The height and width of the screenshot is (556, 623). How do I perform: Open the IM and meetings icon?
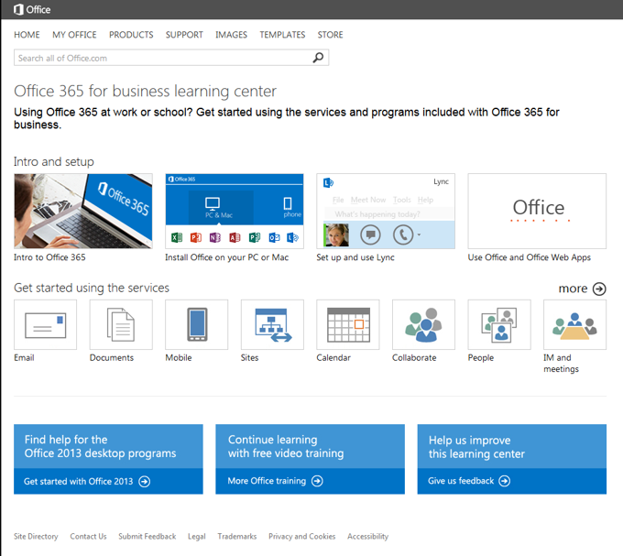(x=574, y=324)
